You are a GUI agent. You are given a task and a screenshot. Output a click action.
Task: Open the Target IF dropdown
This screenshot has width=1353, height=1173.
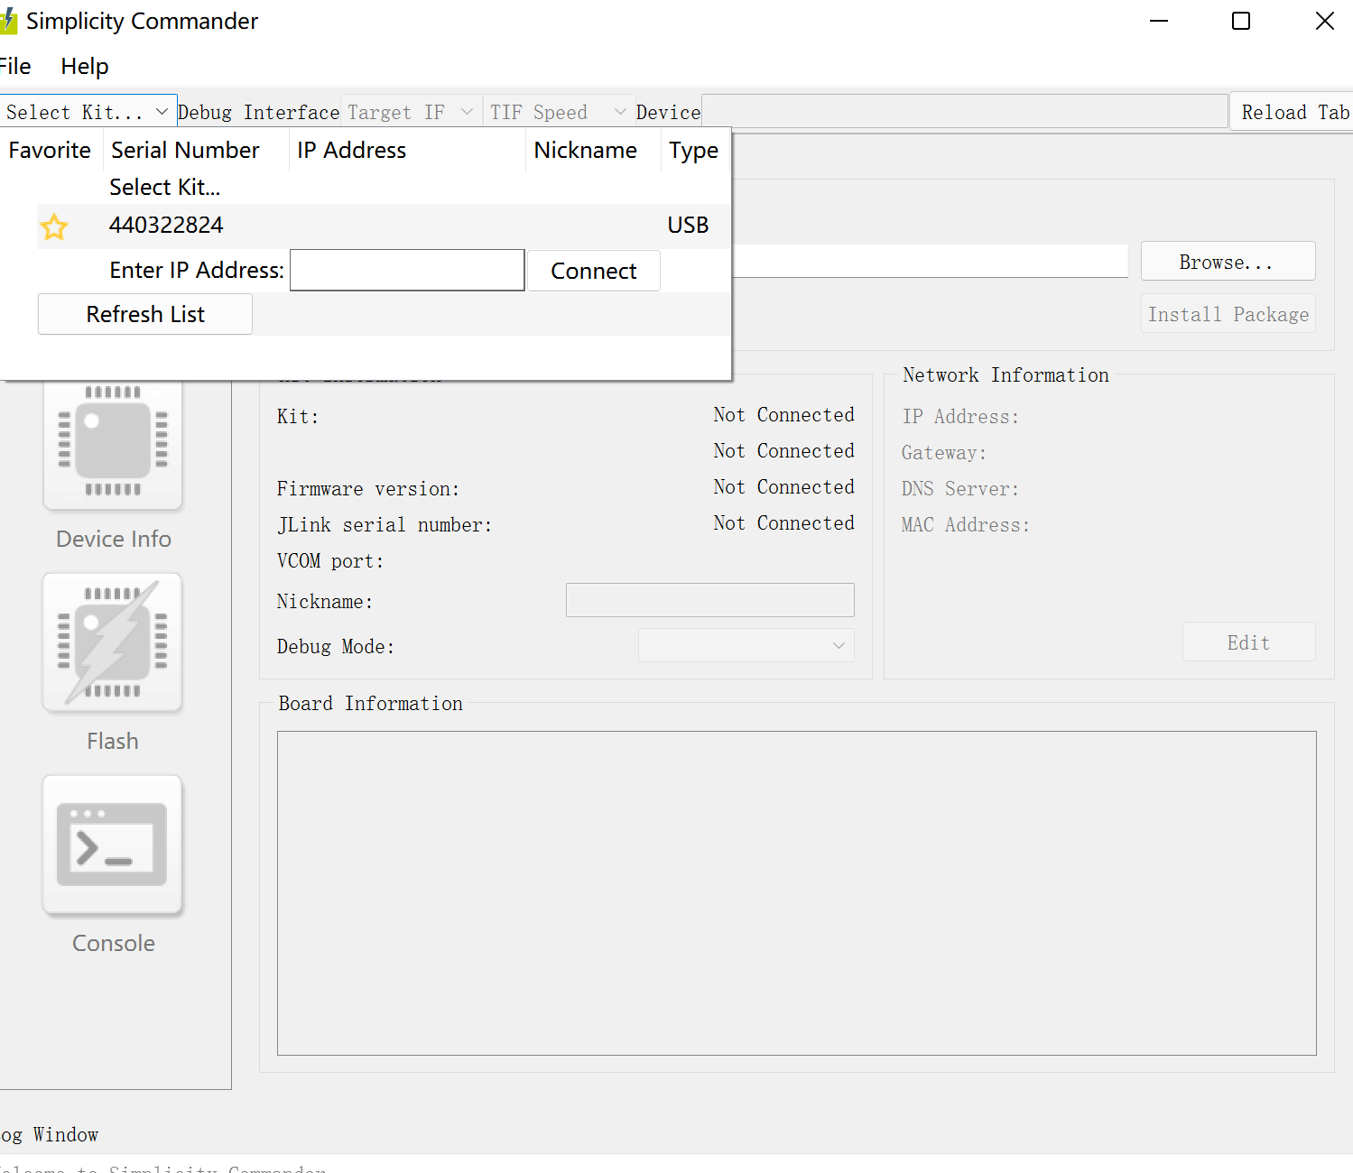pyautogui.click(x=411, y=112)
